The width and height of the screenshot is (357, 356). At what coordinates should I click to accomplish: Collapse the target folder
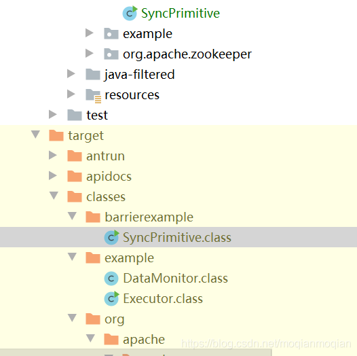[x=35, y=135]
